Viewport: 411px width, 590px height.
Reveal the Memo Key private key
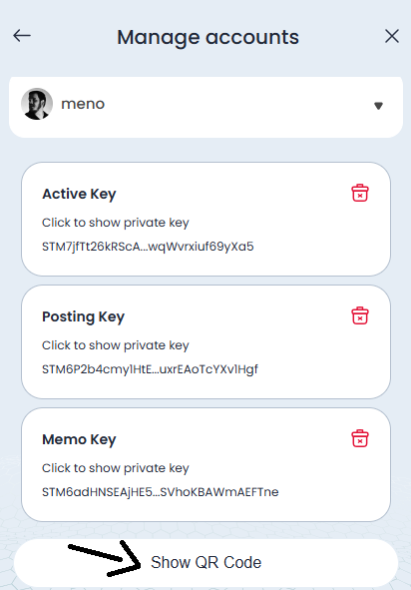[x=115, y=468]
